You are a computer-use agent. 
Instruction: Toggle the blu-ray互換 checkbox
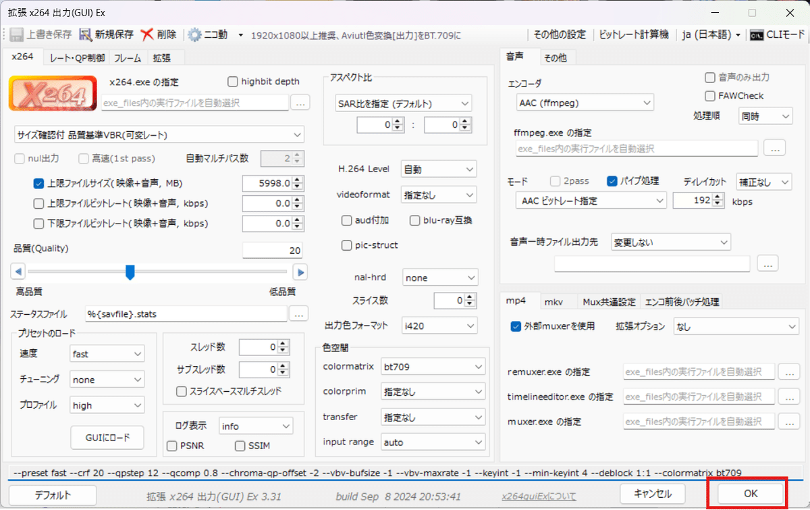(x=415, y=220)
